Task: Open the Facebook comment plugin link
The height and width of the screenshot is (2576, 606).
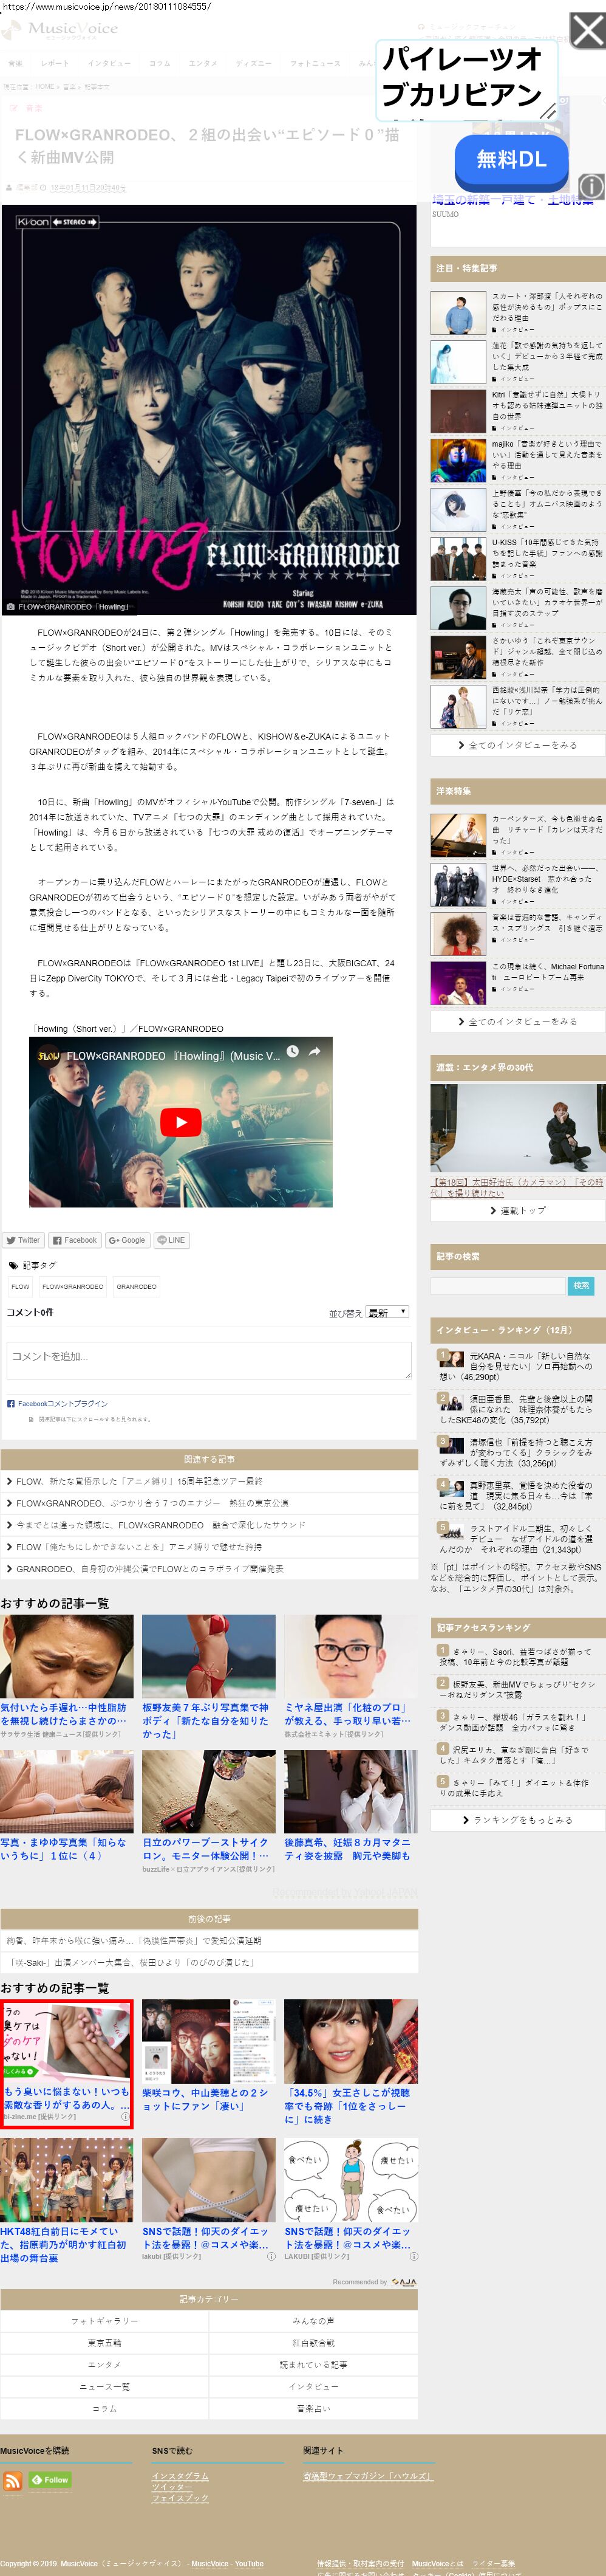Action: [x=62, y=1404]
